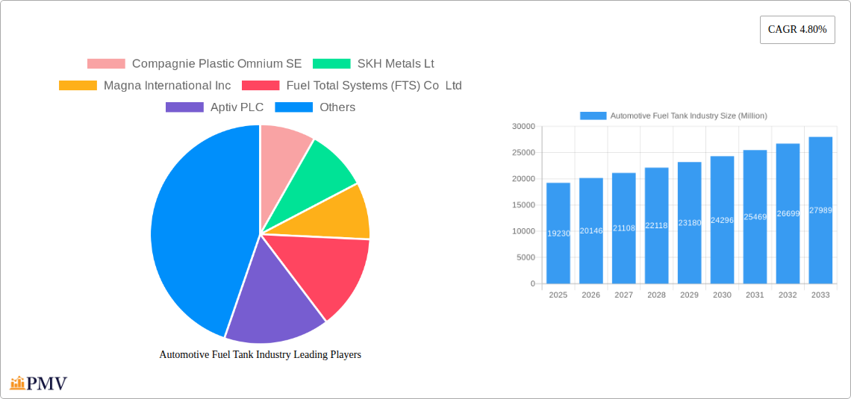Screen dimensions: 851x399
Task: Click the Magna International Inc legend label
Action: [x=167, y=86]
